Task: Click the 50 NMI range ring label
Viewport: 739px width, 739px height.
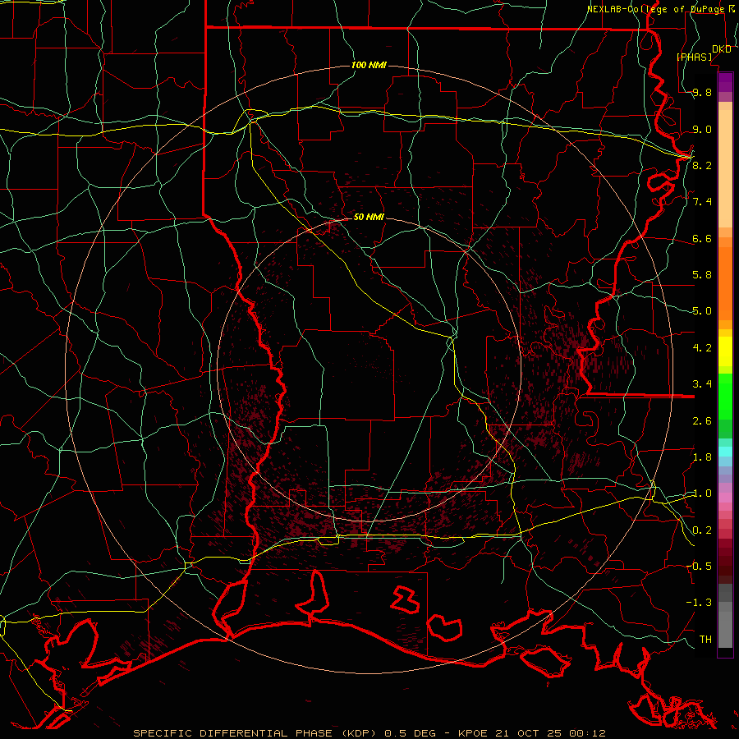Action: pos(369,217)
